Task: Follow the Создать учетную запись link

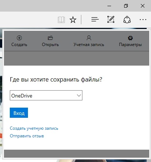Action: pyautogui.click(x=34, y=128)
